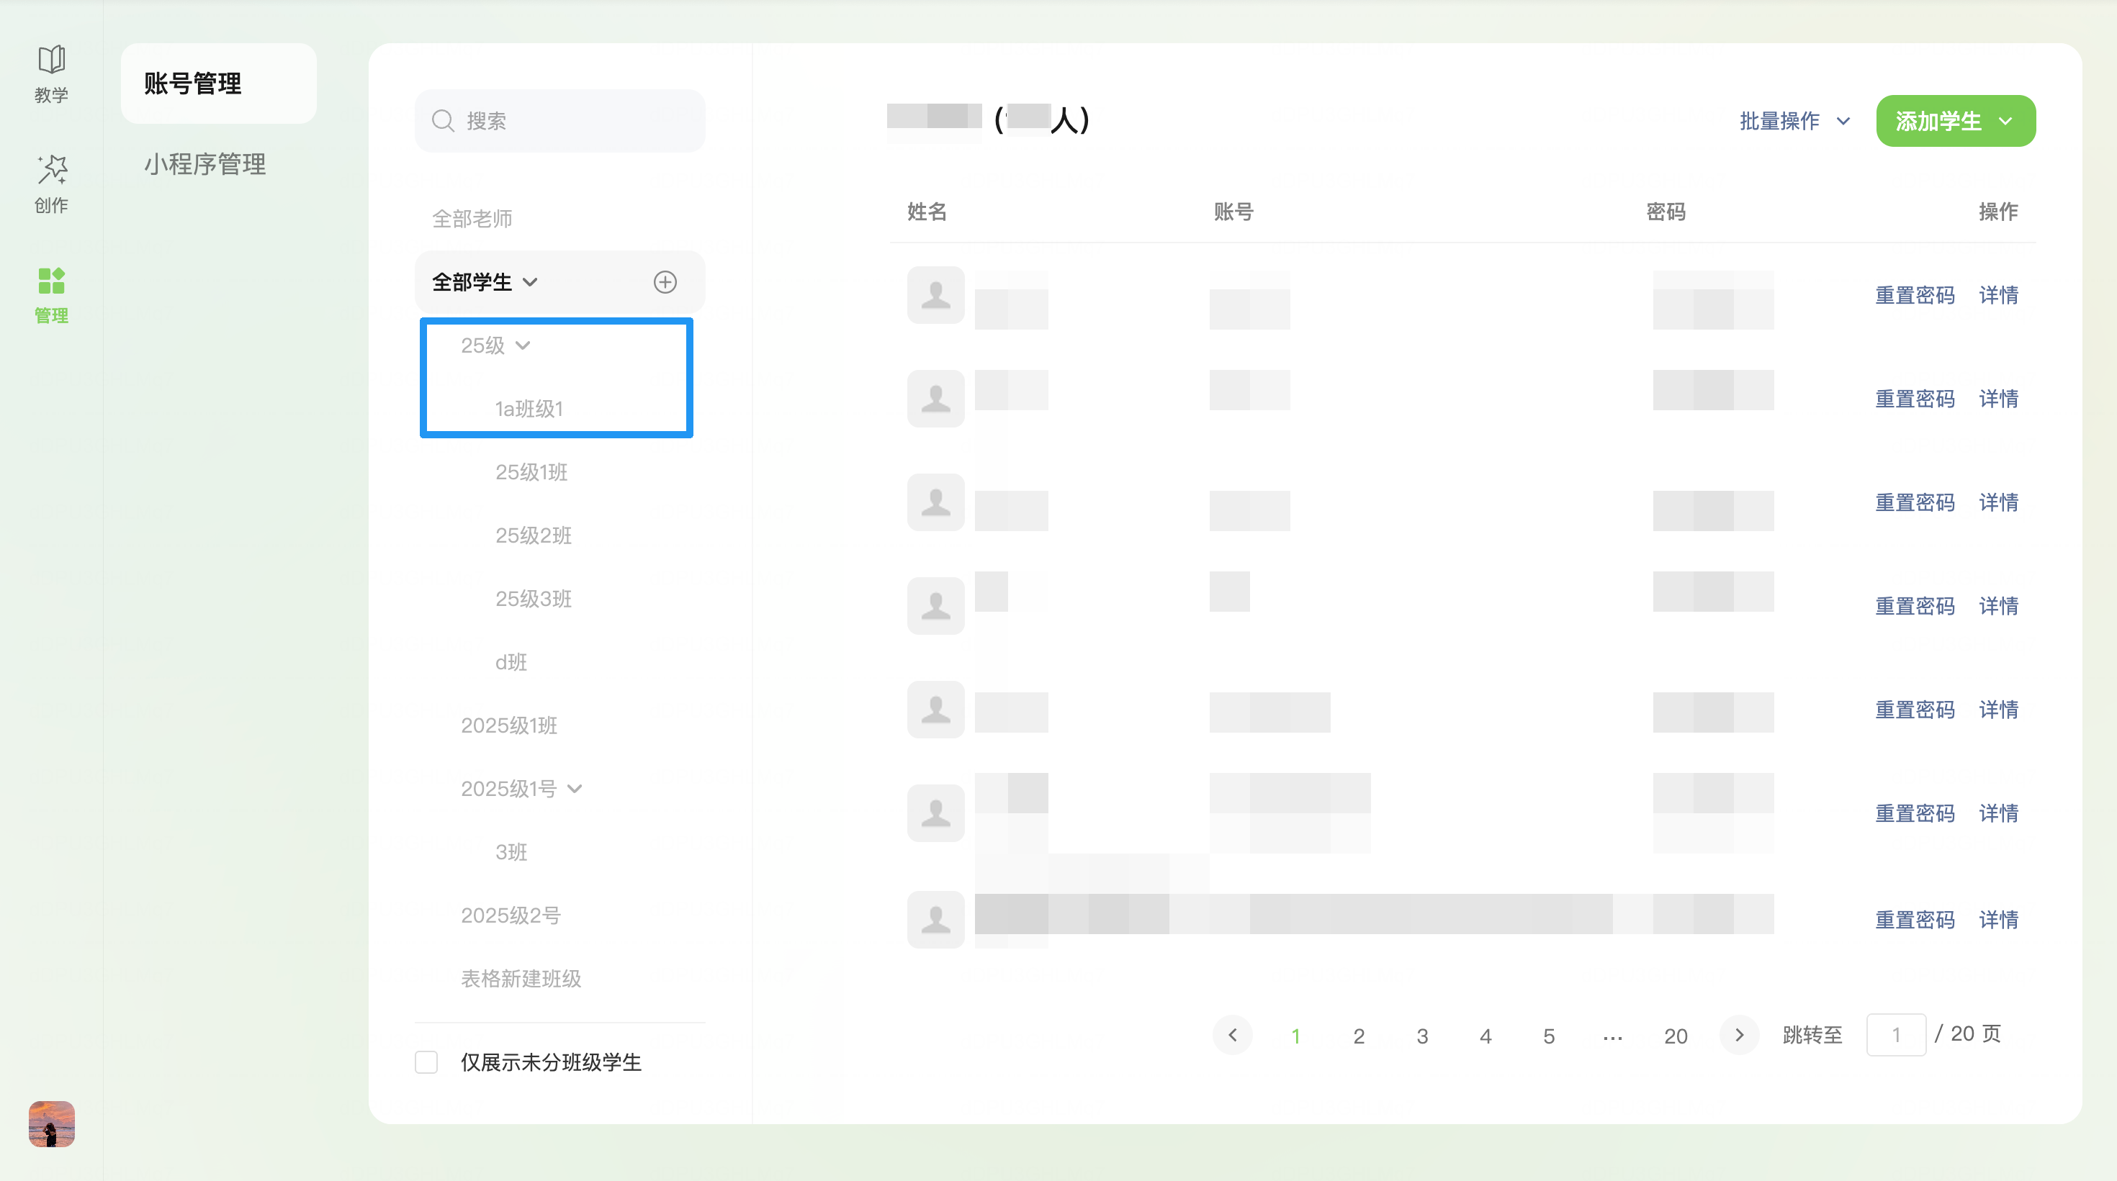Image resolution: width=2117 pixels, height=1181 pixels.
Task: Open 详情 for the last student row
Action: click(1999, 919)
